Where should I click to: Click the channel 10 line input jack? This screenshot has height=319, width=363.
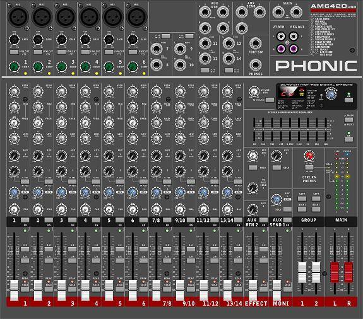(180, 65)
